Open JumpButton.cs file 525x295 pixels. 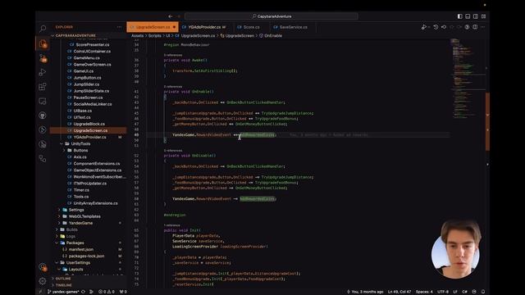87,78
